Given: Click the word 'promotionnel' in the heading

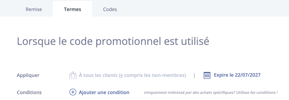Looking at the screenshot, I should coord(127,42).
